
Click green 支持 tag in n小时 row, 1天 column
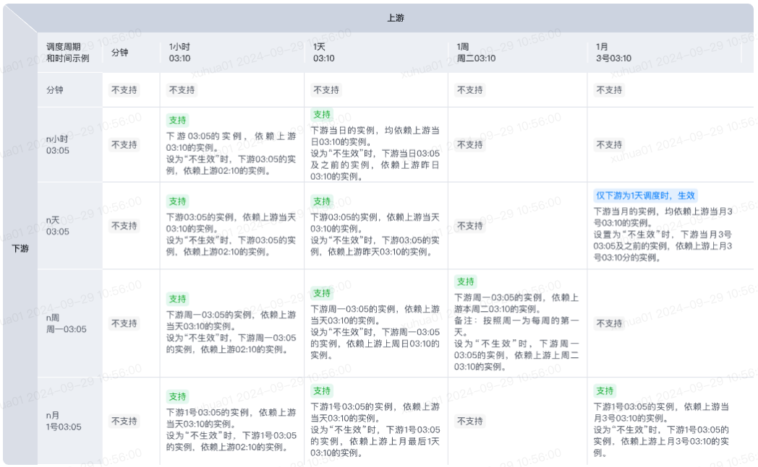(x=322, y=114)
